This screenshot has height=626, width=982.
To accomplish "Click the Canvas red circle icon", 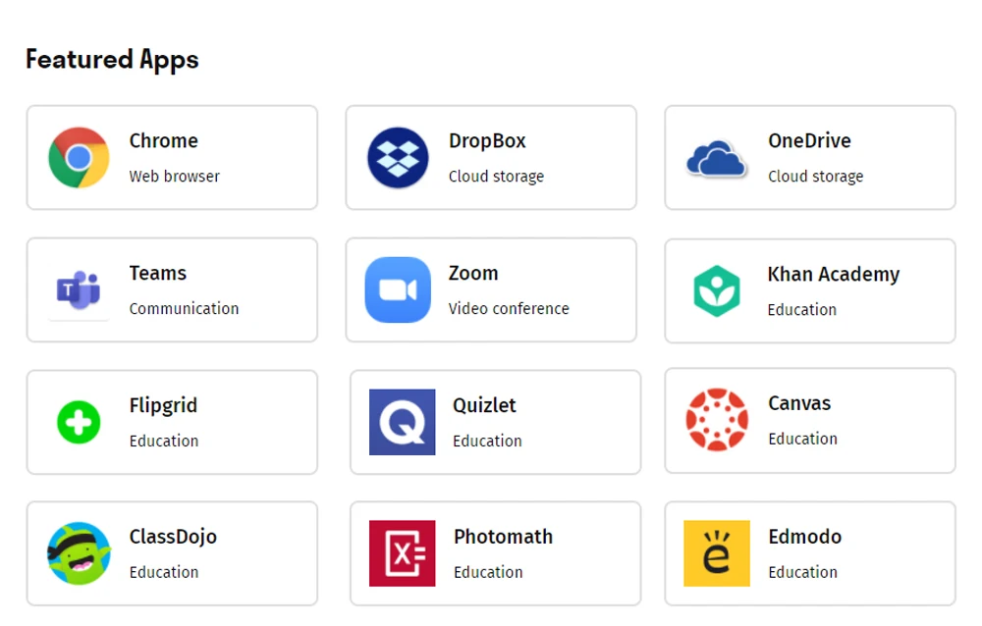I will 717,420.
